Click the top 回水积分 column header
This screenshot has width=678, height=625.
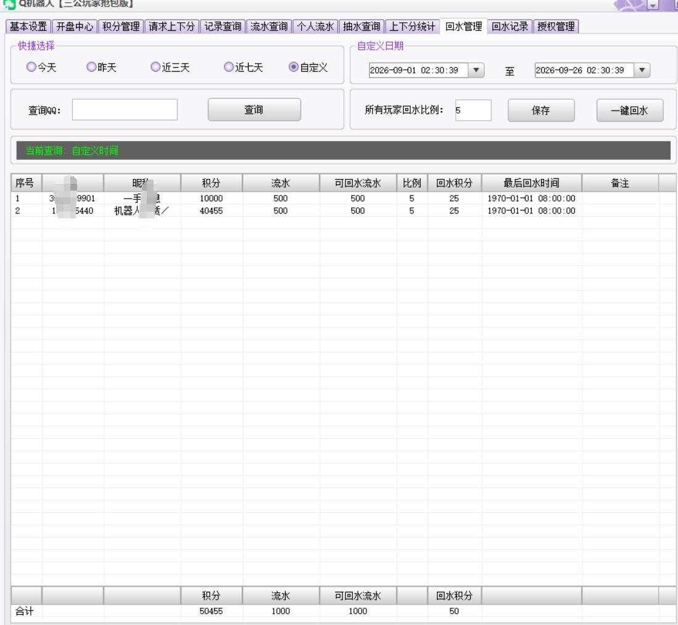454,183
